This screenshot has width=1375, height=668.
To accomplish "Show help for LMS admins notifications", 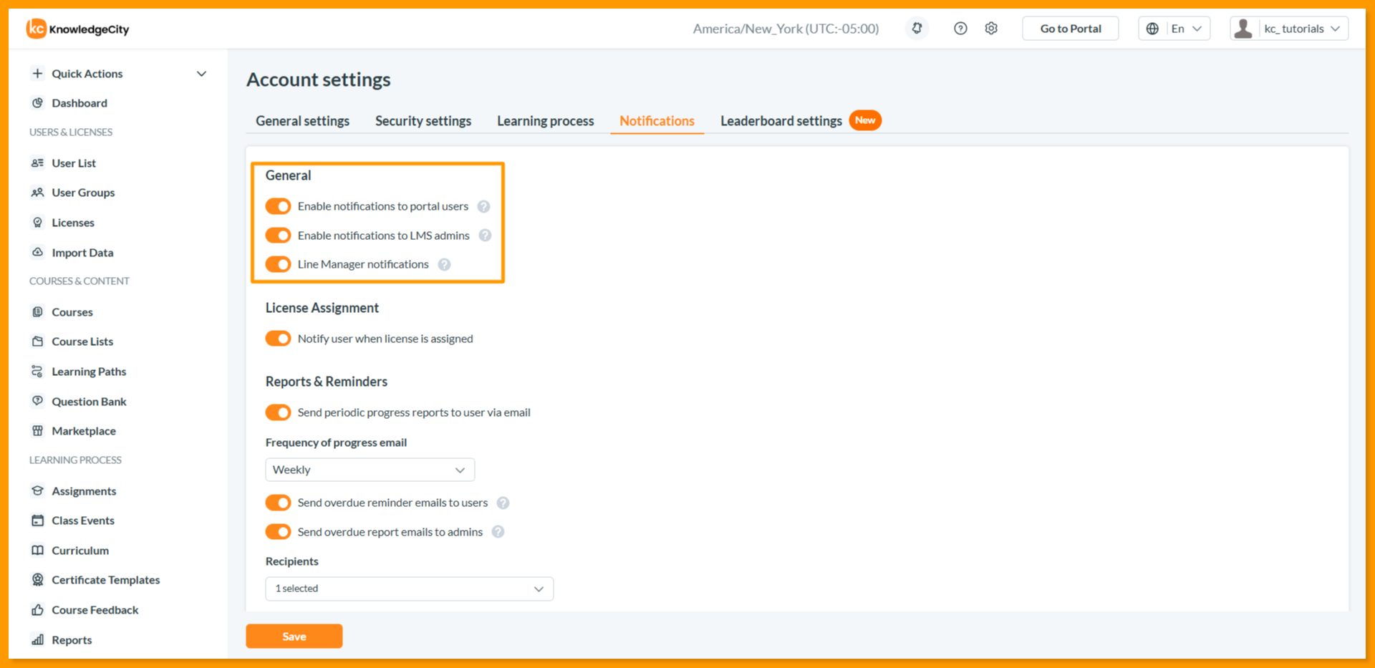I will tap(486, 236).
